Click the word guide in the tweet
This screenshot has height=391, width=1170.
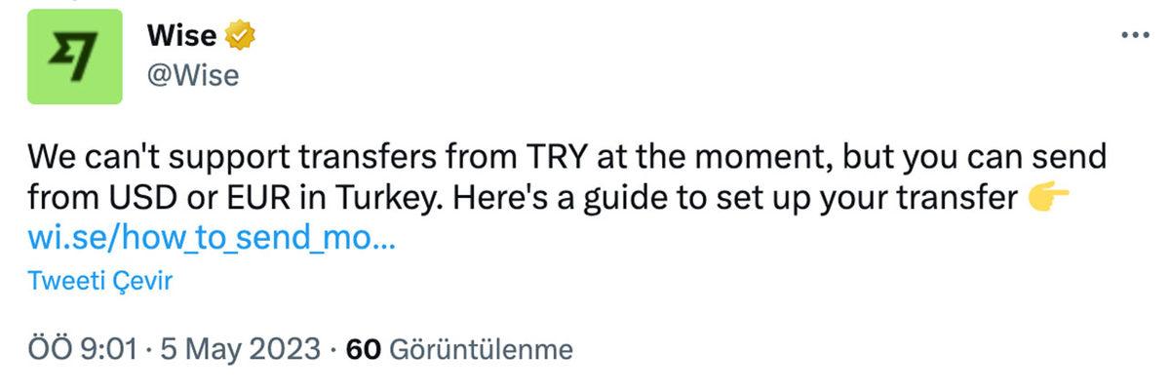click(x=609, y=198)
